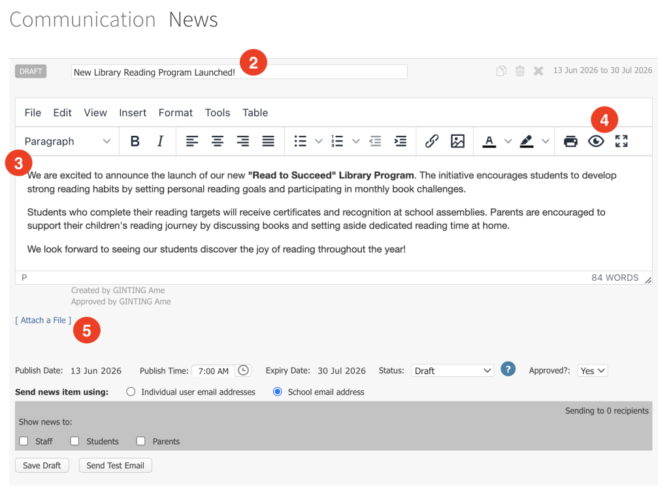This screenshot has height=495, width=669.
Task: Click the Save Draft button
Action: pos(42,465)
